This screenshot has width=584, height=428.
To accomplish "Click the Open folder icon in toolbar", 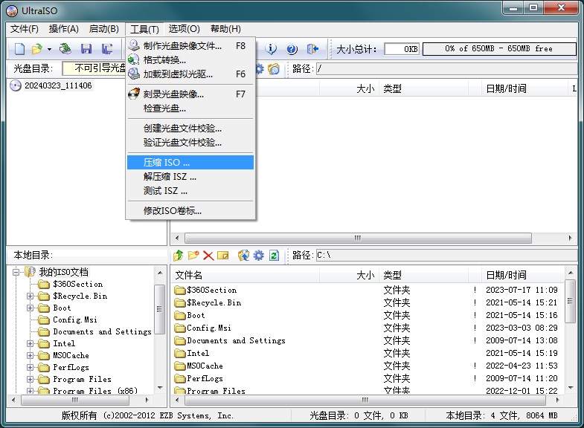I will pos(36,49).
